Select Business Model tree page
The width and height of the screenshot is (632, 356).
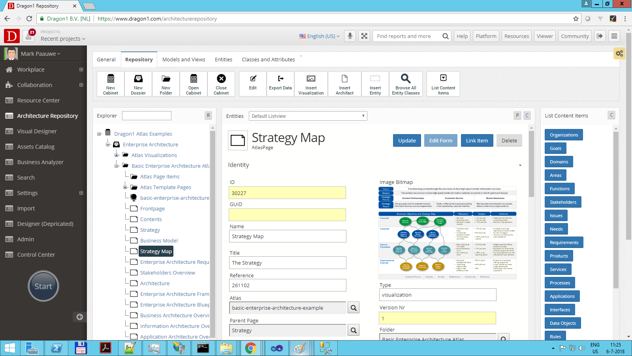(x=159, y=240)
